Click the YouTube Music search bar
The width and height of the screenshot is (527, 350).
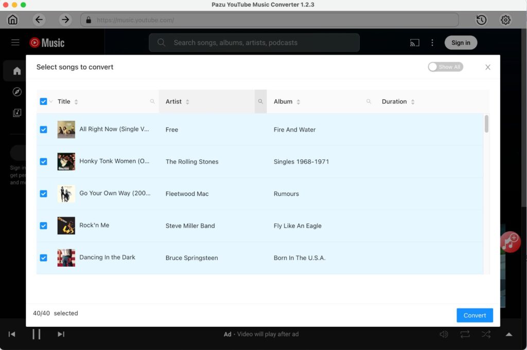click(254, 43)
